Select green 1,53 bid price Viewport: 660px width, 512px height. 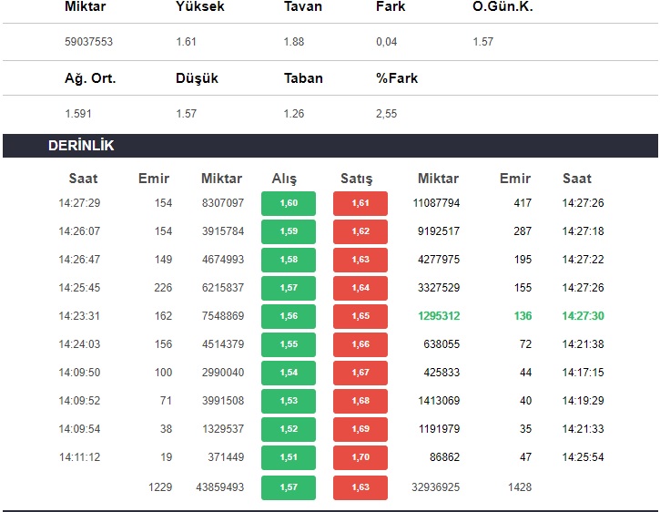pos(289,401)
